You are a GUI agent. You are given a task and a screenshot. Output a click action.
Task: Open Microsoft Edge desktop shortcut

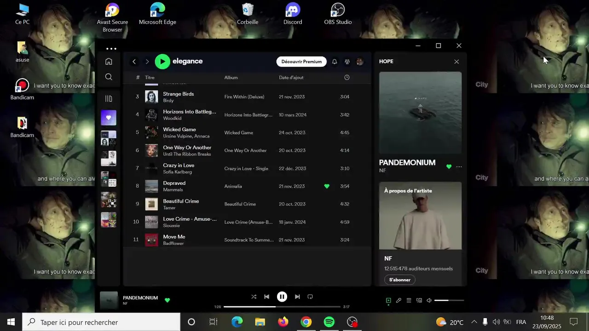click(x=157, y=14)
